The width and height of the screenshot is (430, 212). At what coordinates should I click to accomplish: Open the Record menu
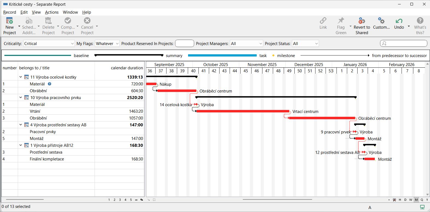coord(10,12)
